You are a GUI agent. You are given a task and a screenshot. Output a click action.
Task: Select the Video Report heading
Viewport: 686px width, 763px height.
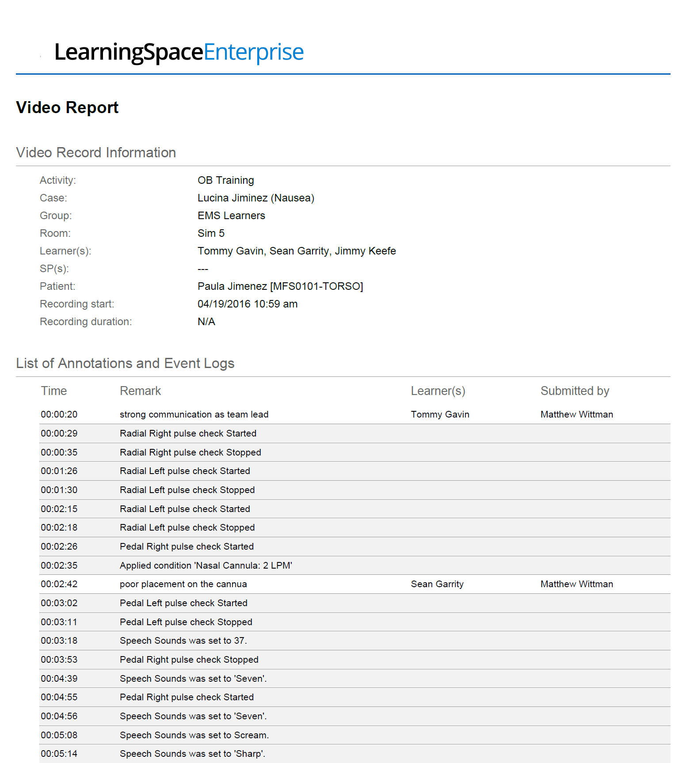click(67, 107)
